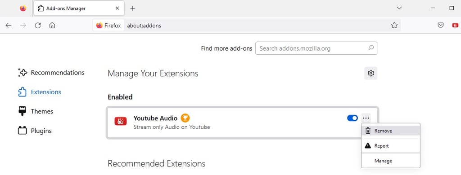Choose Manage from the context menu

tap(390, 161)
